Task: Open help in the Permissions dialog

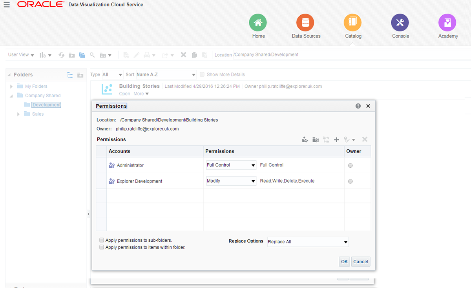Action: pyautogui.click(x=358, y=106)
